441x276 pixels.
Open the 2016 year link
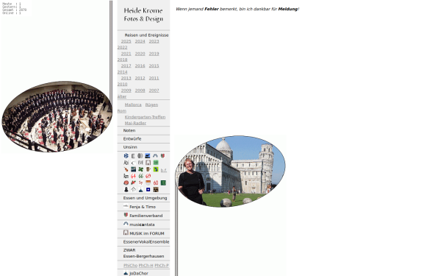(x=140, y=66)
